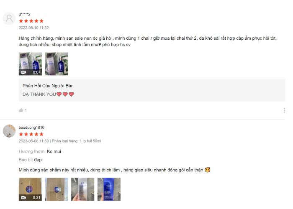This screenshot has width=293, height=209.
Task: Click d*****2's default avatar icon
Action: (9, 18)
